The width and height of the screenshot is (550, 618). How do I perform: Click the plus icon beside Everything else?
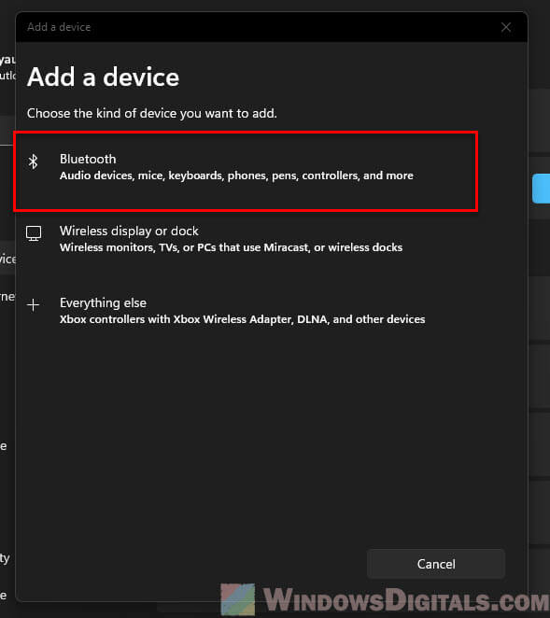click(x=33, y=304)
